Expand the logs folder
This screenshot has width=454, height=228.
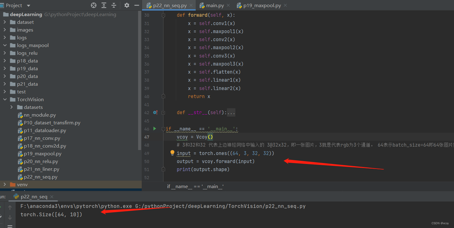click(5, 37)
